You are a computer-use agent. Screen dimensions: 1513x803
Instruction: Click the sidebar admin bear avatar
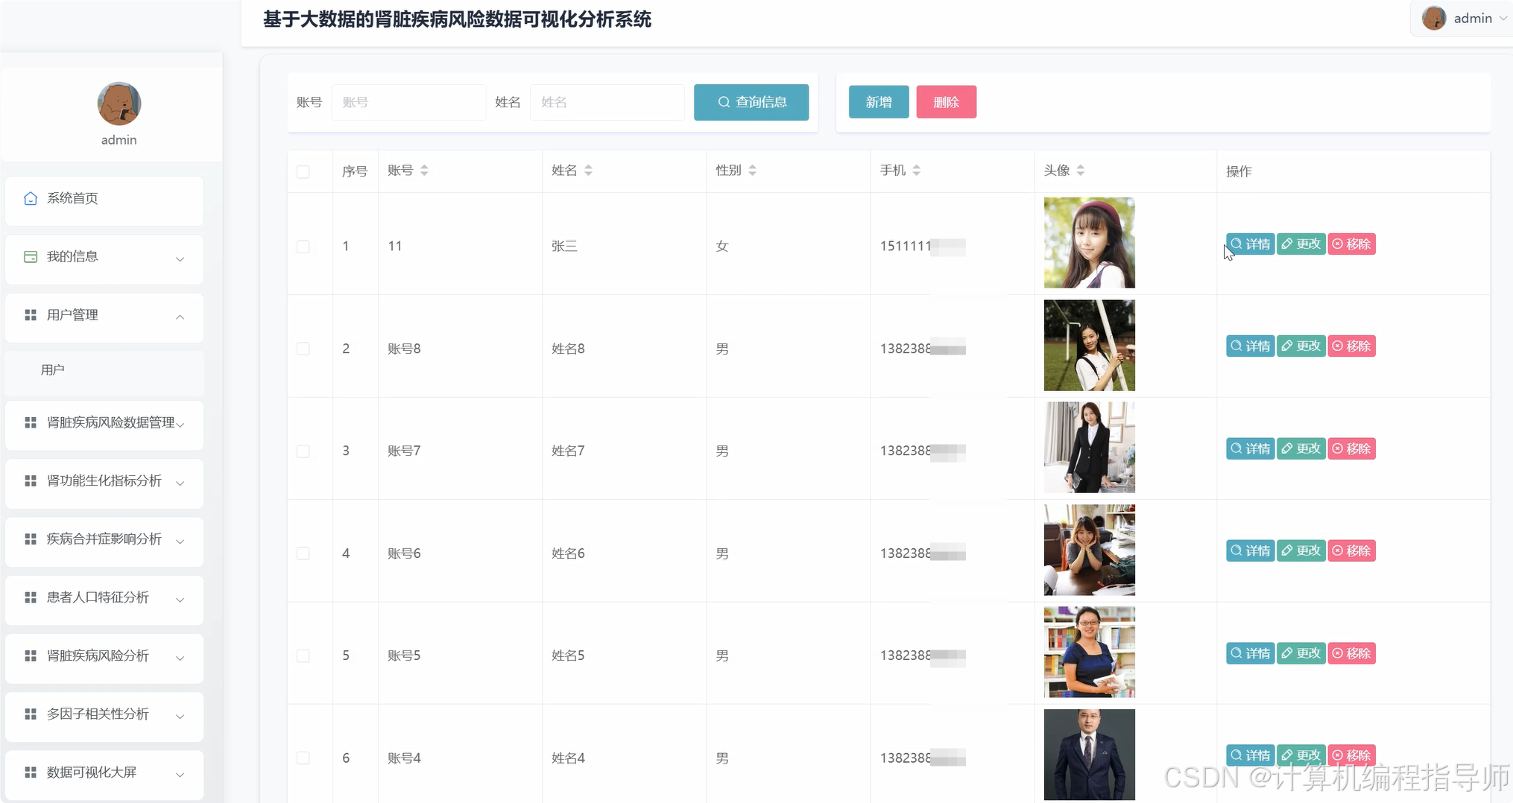click(119, 104)
